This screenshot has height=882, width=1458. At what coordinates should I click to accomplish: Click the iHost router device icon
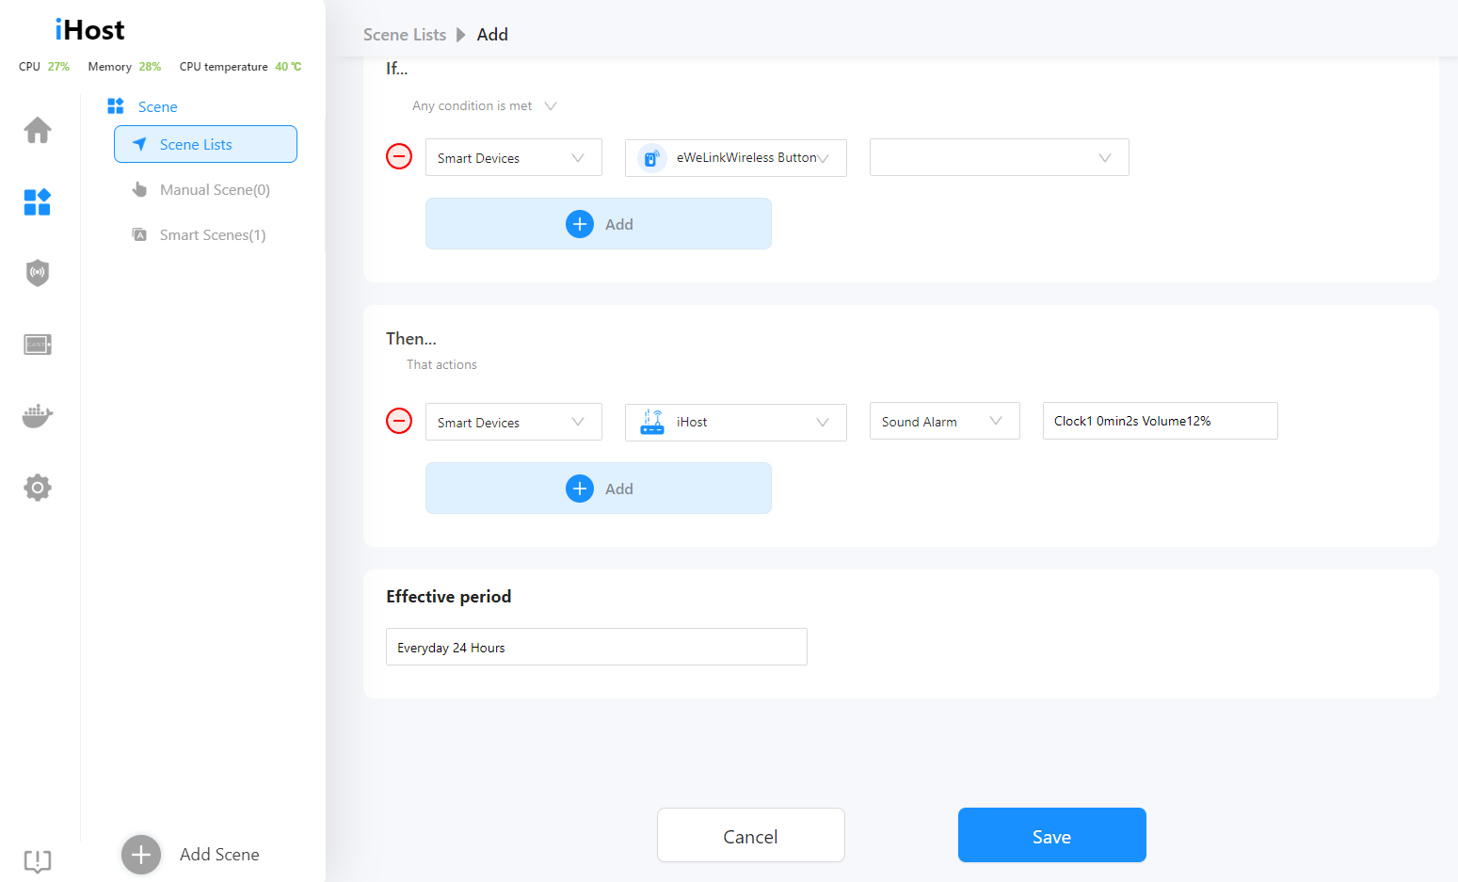coord(651,422)
